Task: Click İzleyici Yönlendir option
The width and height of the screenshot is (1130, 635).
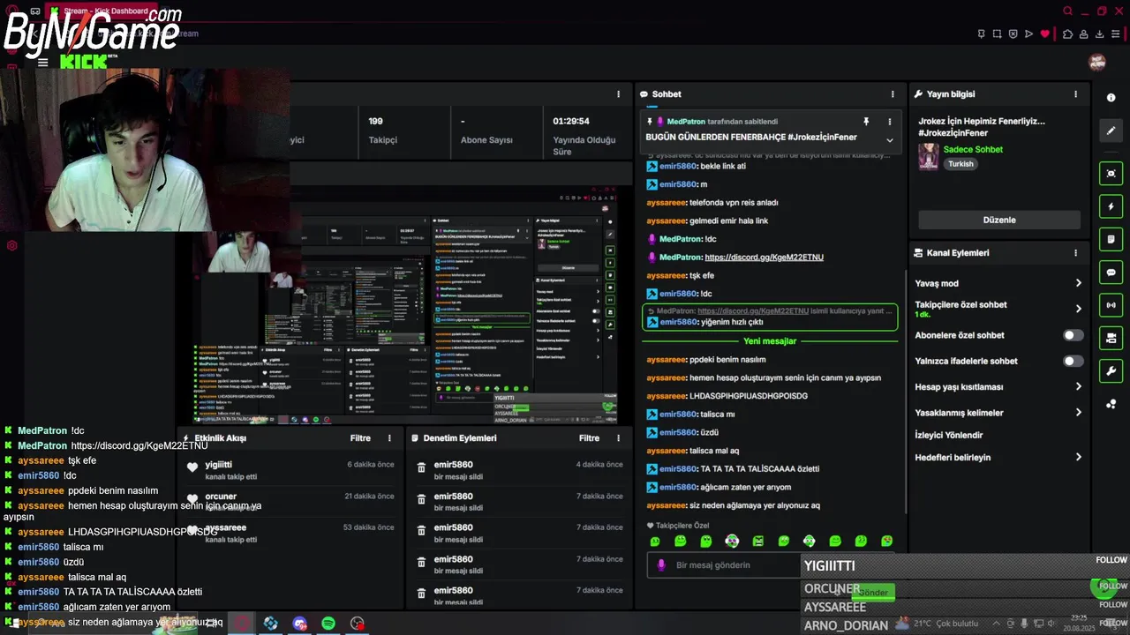Action: (948, 435)
